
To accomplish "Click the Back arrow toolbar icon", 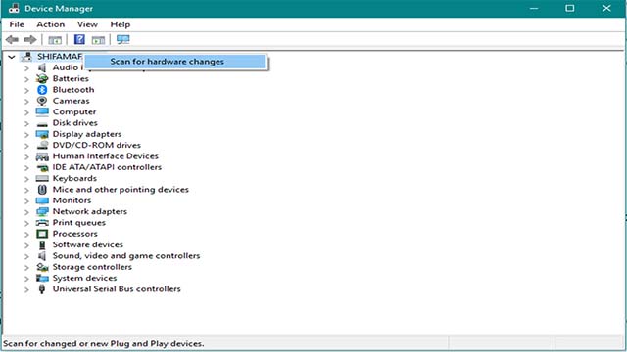I will click(x=12, y=39).
